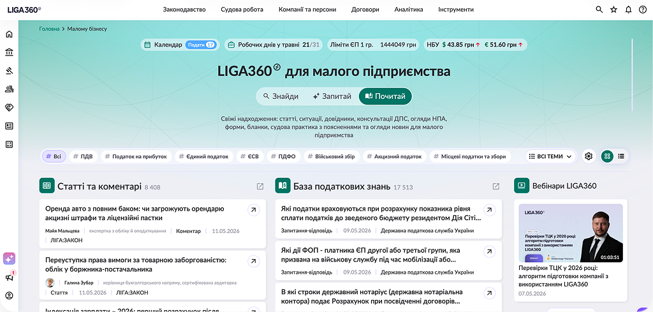
Task: Open arrow for Оренда авто article
Action: [254, 210]
